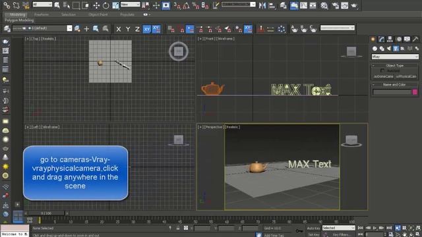Click the Use Pivot Point Center icon
This screenshot has width=422, height=237.
pos(145,5)
